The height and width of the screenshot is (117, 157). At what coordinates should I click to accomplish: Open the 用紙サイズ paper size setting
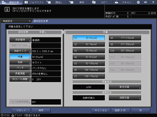pyautogui.click(x=20, y=51)
